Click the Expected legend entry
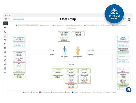Screen dimensions: 136x103 (107, 92)
